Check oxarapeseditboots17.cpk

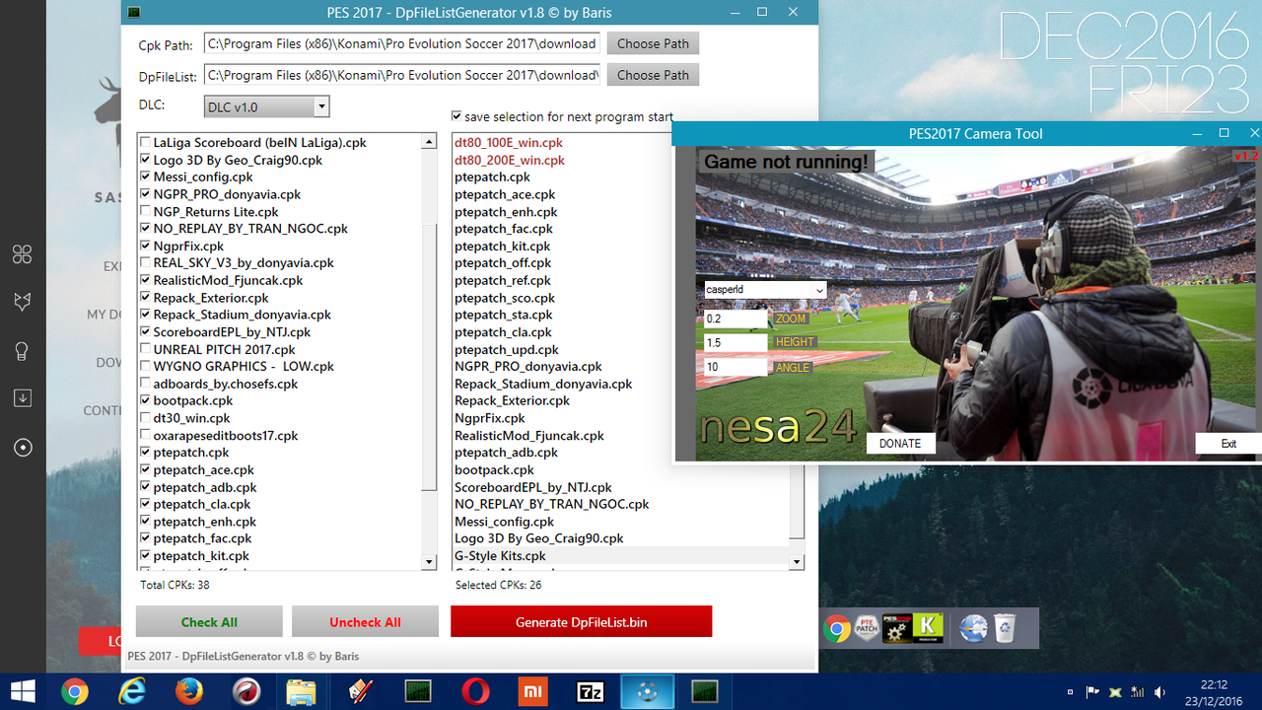tap(146, 436)
